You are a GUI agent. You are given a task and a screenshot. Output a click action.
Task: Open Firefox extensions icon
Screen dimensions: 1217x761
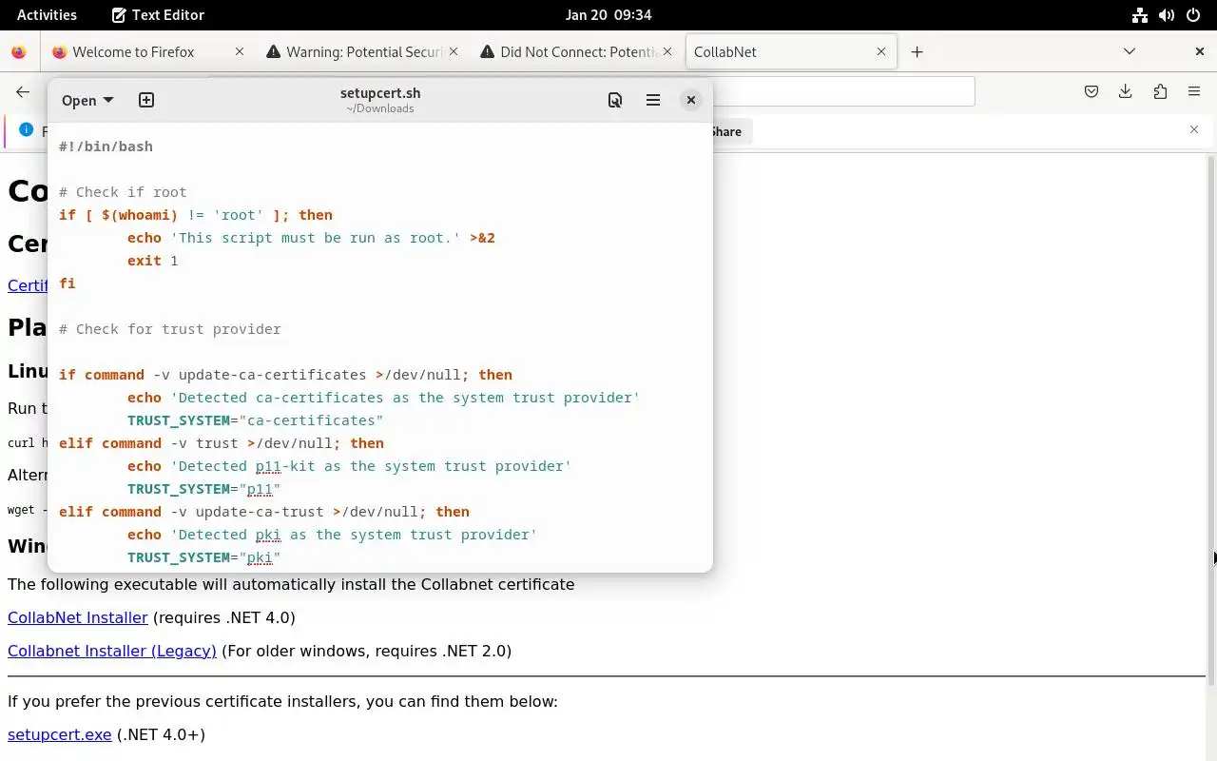point(1160,91)
